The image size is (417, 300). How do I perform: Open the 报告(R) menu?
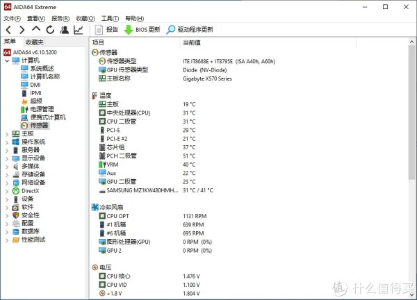[60, 18]
